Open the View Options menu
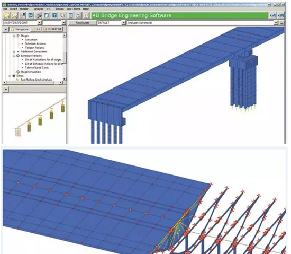This screenshot has width=291, height=254. tap(74, 9)
